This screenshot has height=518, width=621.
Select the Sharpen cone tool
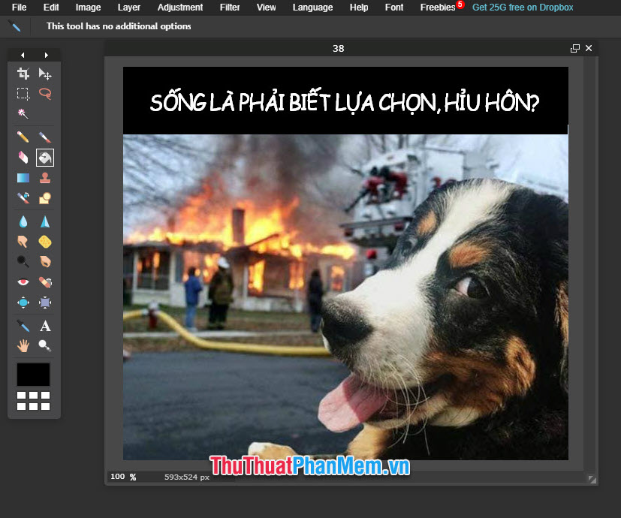(x=45, y=221)
